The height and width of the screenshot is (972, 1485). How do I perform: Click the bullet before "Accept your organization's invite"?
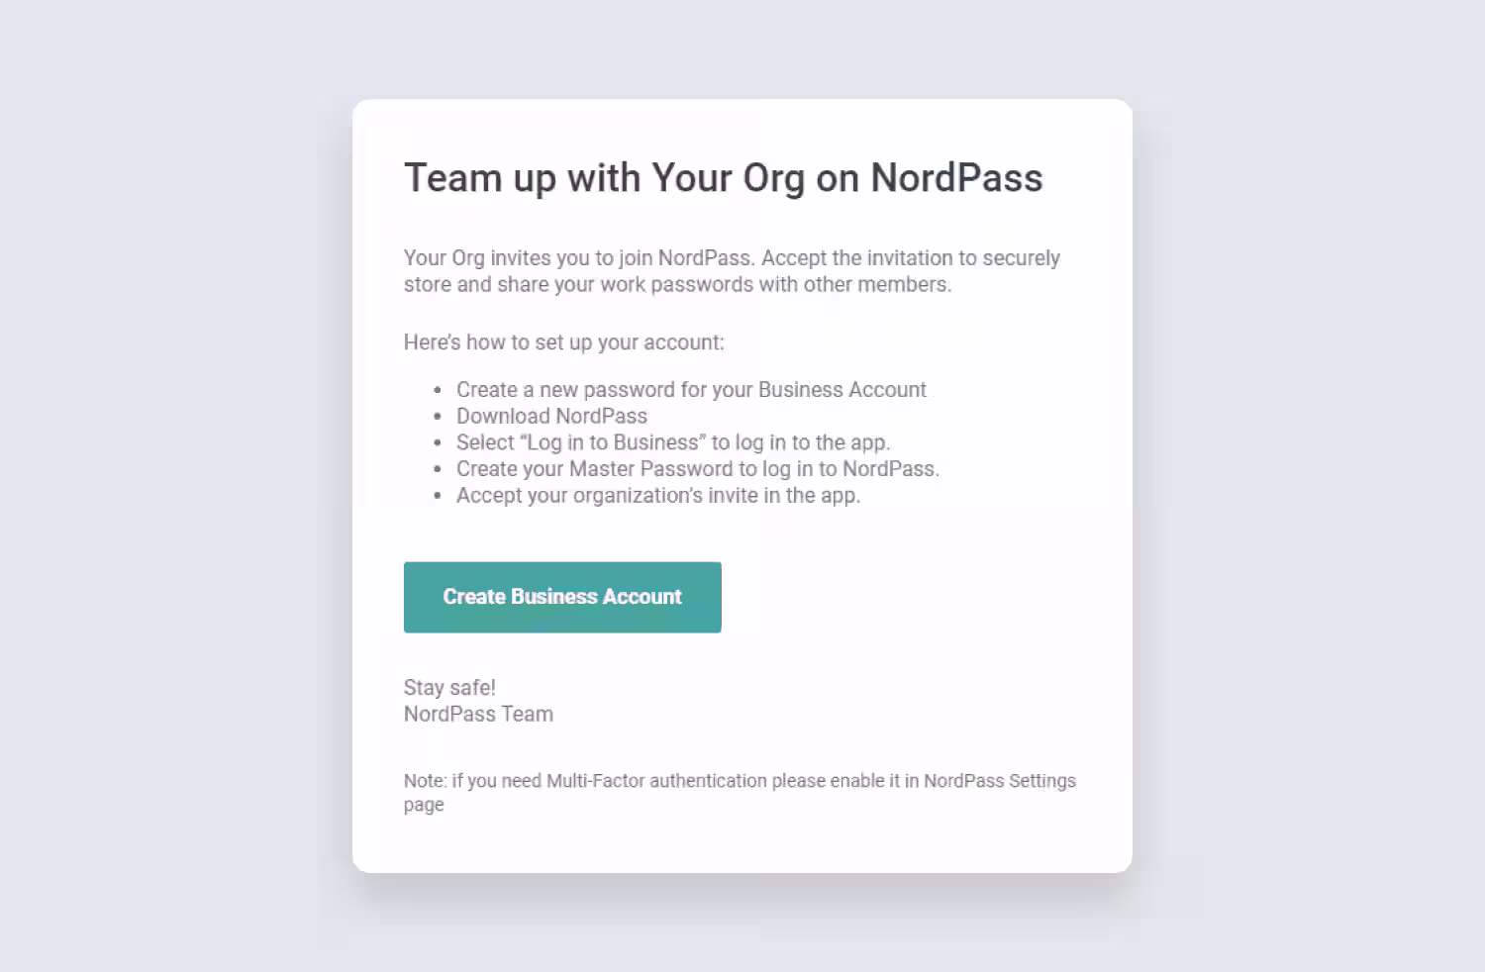point(438,497)
